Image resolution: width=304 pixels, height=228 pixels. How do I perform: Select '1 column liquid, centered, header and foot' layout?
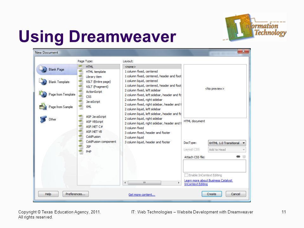[x=152, y=86]
